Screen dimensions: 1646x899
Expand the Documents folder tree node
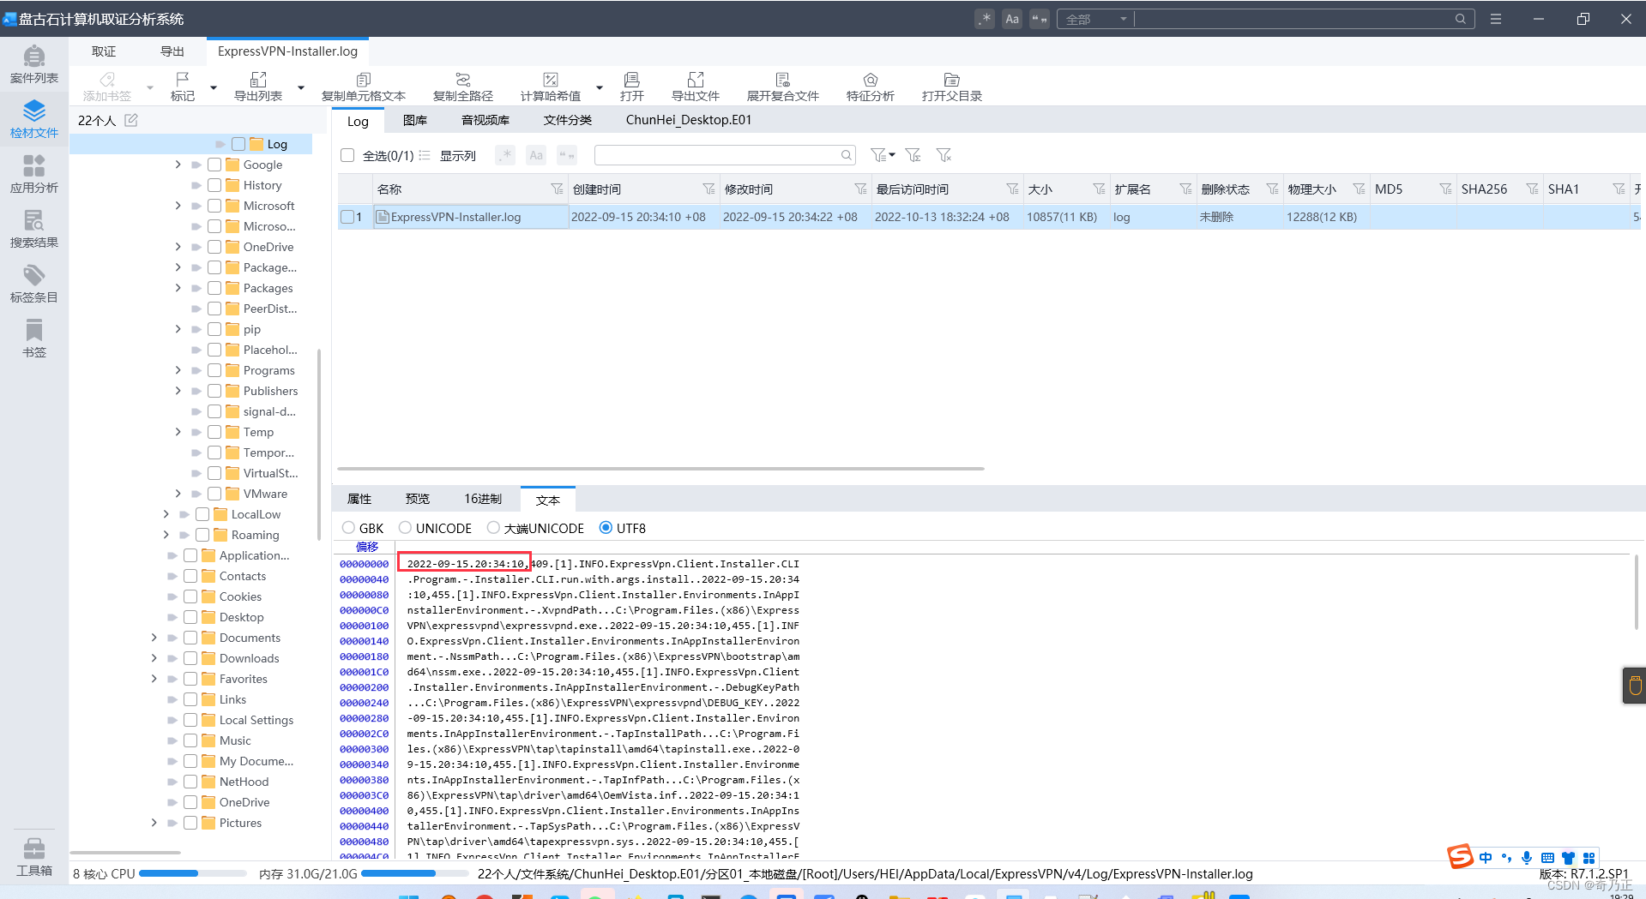[154, 638]
